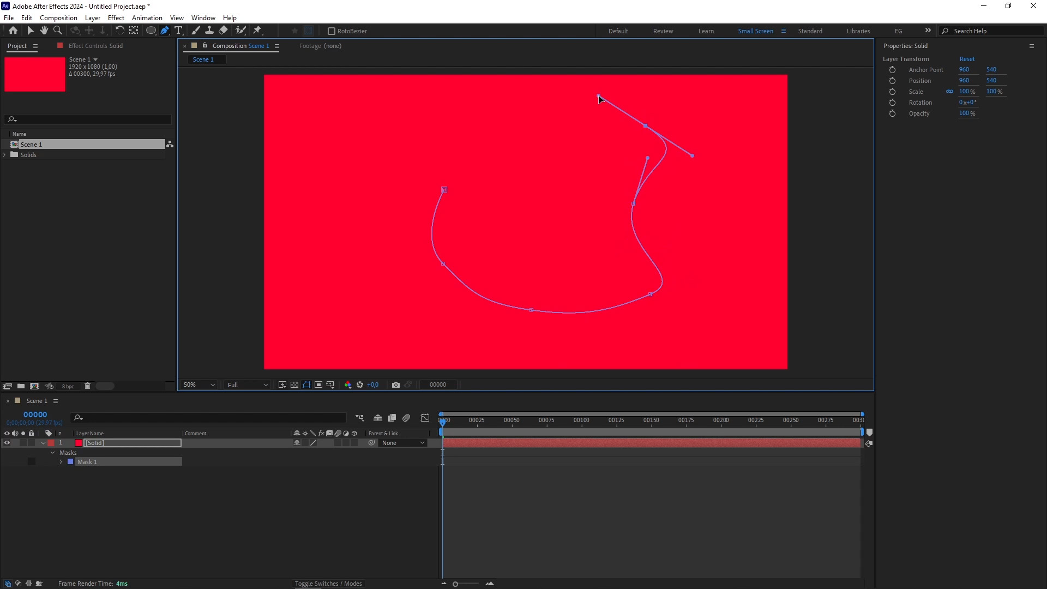Select the Eraser tool

[223, 31]
